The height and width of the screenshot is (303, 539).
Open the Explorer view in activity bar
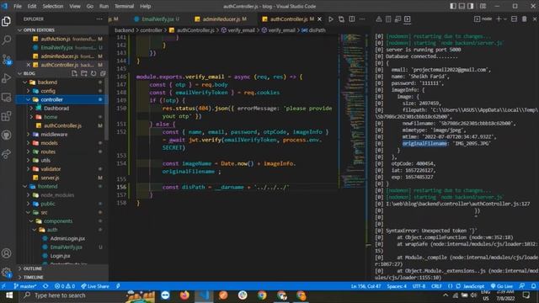coord(6,21)
